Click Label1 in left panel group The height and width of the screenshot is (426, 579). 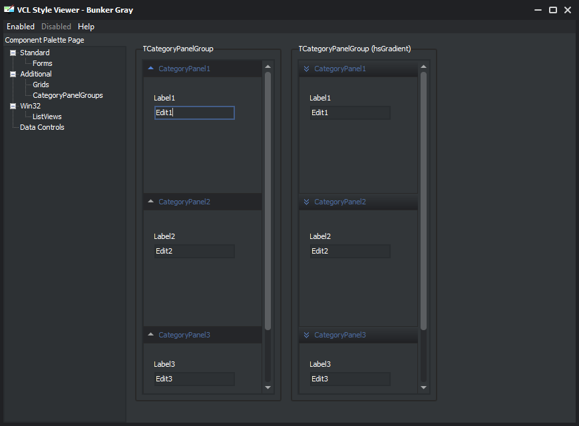click(164, 98)
